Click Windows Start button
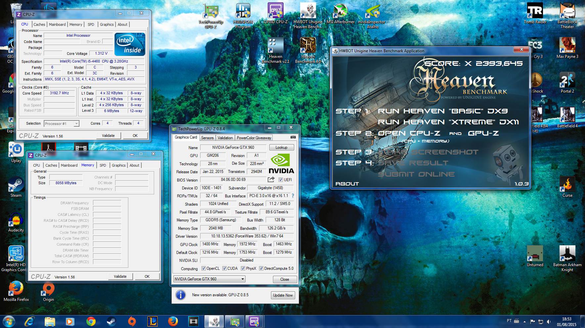Screen dimensions: 585x328 9,321
